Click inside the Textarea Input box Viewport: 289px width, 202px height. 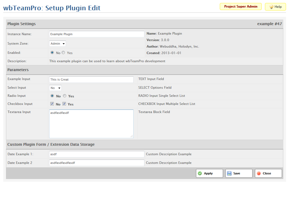(x=91, y=124)
